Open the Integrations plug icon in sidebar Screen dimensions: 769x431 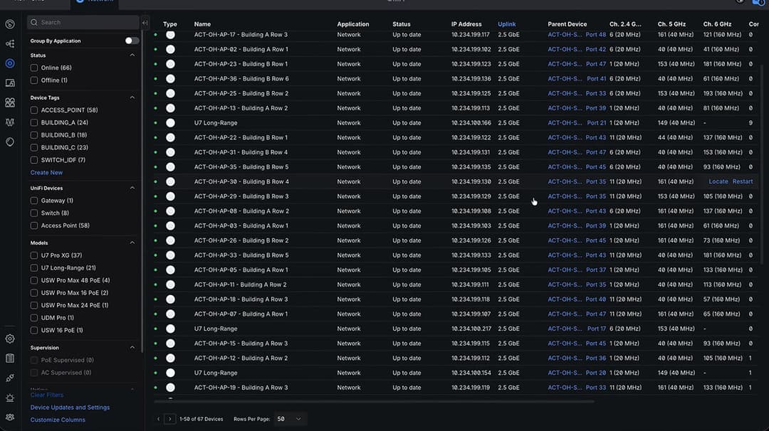10,378
